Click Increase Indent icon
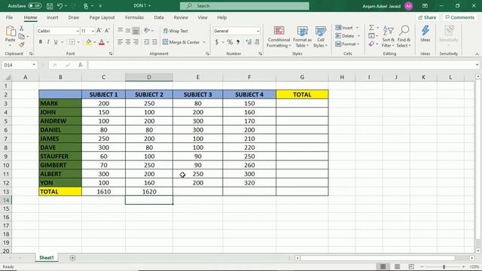 tap(154, 42)
